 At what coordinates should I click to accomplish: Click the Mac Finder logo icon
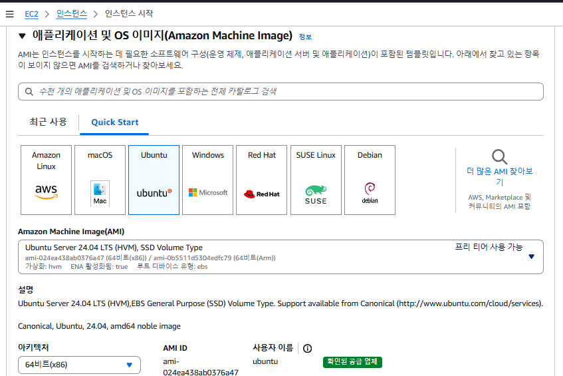(100, 194)
